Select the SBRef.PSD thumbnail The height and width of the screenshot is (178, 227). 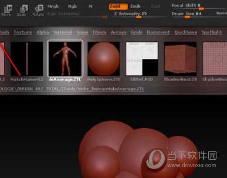coord(142,59)
